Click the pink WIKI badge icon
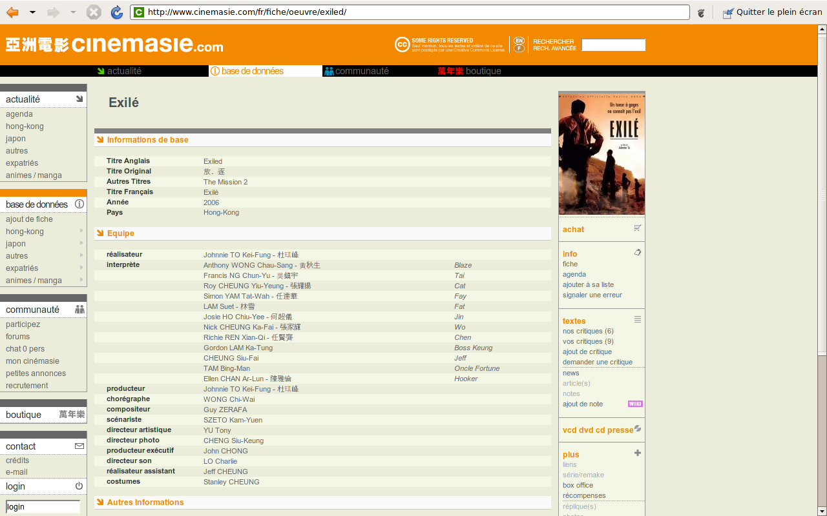Screen dimensions: 827x516 (635, 404)
